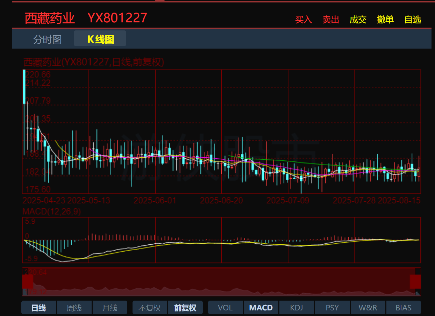This screenshot has width=435, height=316.
Task: Switch to 周线 weekly period
Action: tap(74, 308)
